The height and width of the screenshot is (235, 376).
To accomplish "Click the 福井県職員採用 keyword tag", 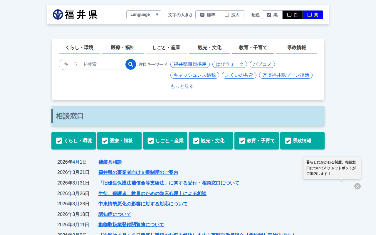I will tap(190, 64).
